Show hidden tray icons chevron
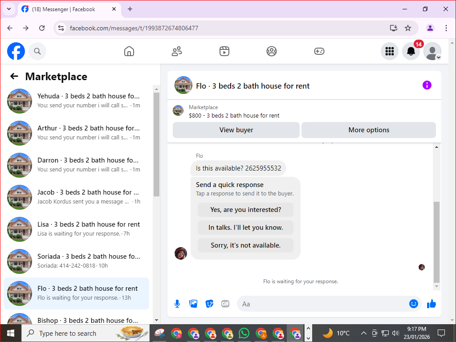The height and width of the screenshot is (342, 456). coord(363,333)
